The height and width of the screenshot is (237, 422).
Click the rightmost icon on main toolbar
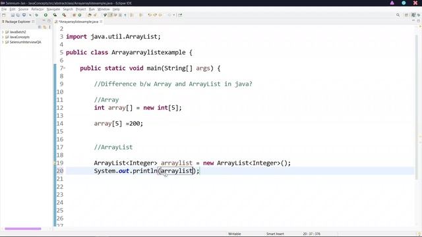[x=180, y=15]
